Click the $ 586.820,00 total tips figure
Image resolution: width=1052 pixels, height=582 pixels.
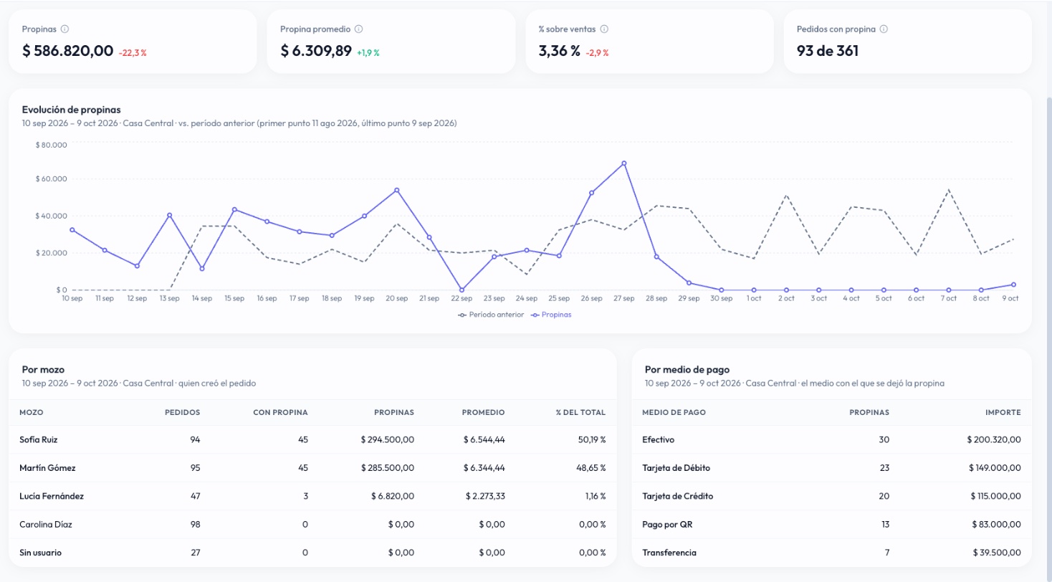[x=68, y=51]
